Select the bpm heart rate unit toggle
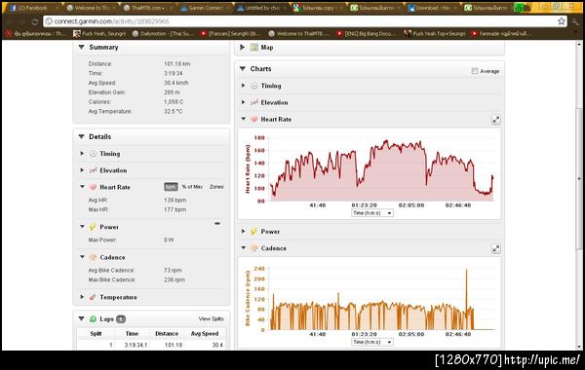 (171, 187)
